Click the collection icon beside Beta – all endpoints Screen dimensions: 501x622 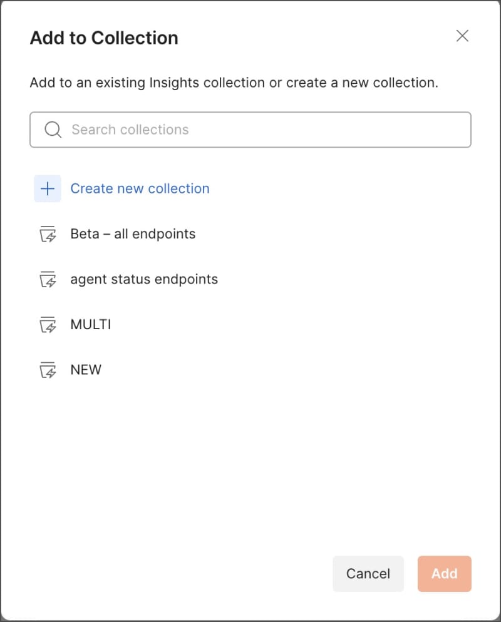click(x=48, y=234)
